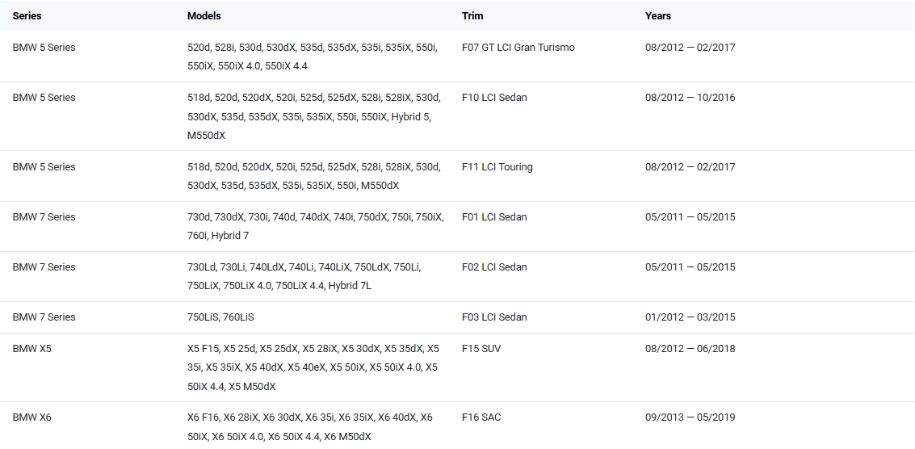The width and height of the screenshot is (915, 449).
Task: Click the F03 LCI Sedan trim text
Action: click(x=493, y=317)
